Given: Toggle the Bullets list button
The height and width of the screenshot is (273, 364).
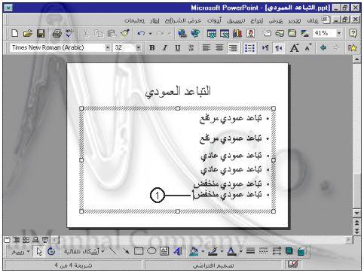Looking at the screenshot, I should pyautogui.click(x=249, y=48).
